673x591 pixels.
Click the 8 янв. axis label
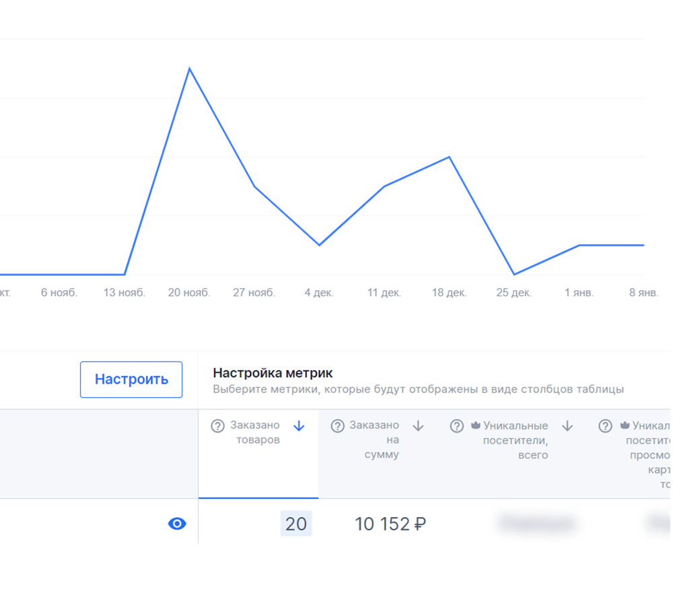(x=644, y=293)
